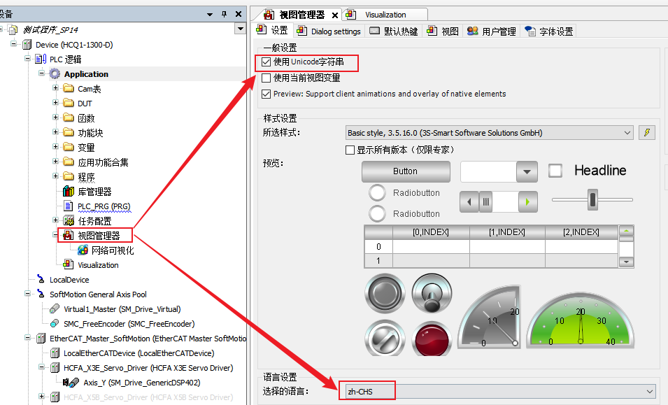The width and height of the screenshot is (668, 405).
Task: Click the red lamp preview element
Action: pos(432,339)
